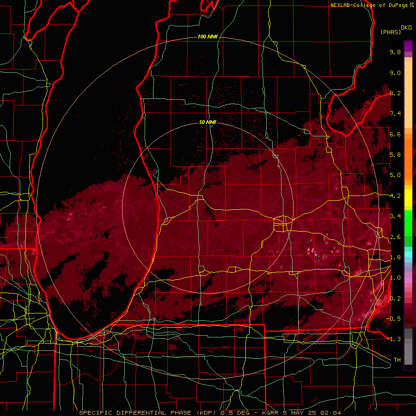Pick the purple segment atop the color scale
Screen dimensions: 416x416
[408, 46]
